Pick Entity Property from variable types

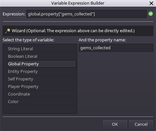[42, 72]
